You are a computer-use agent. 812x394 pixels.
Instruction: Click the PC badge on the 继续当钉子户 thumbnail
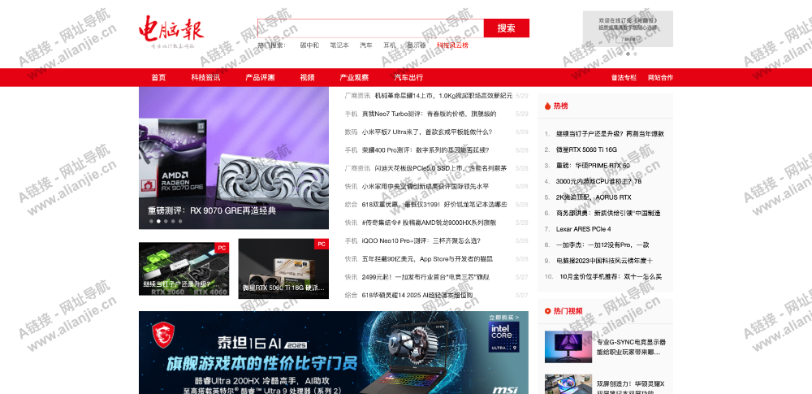222,248
